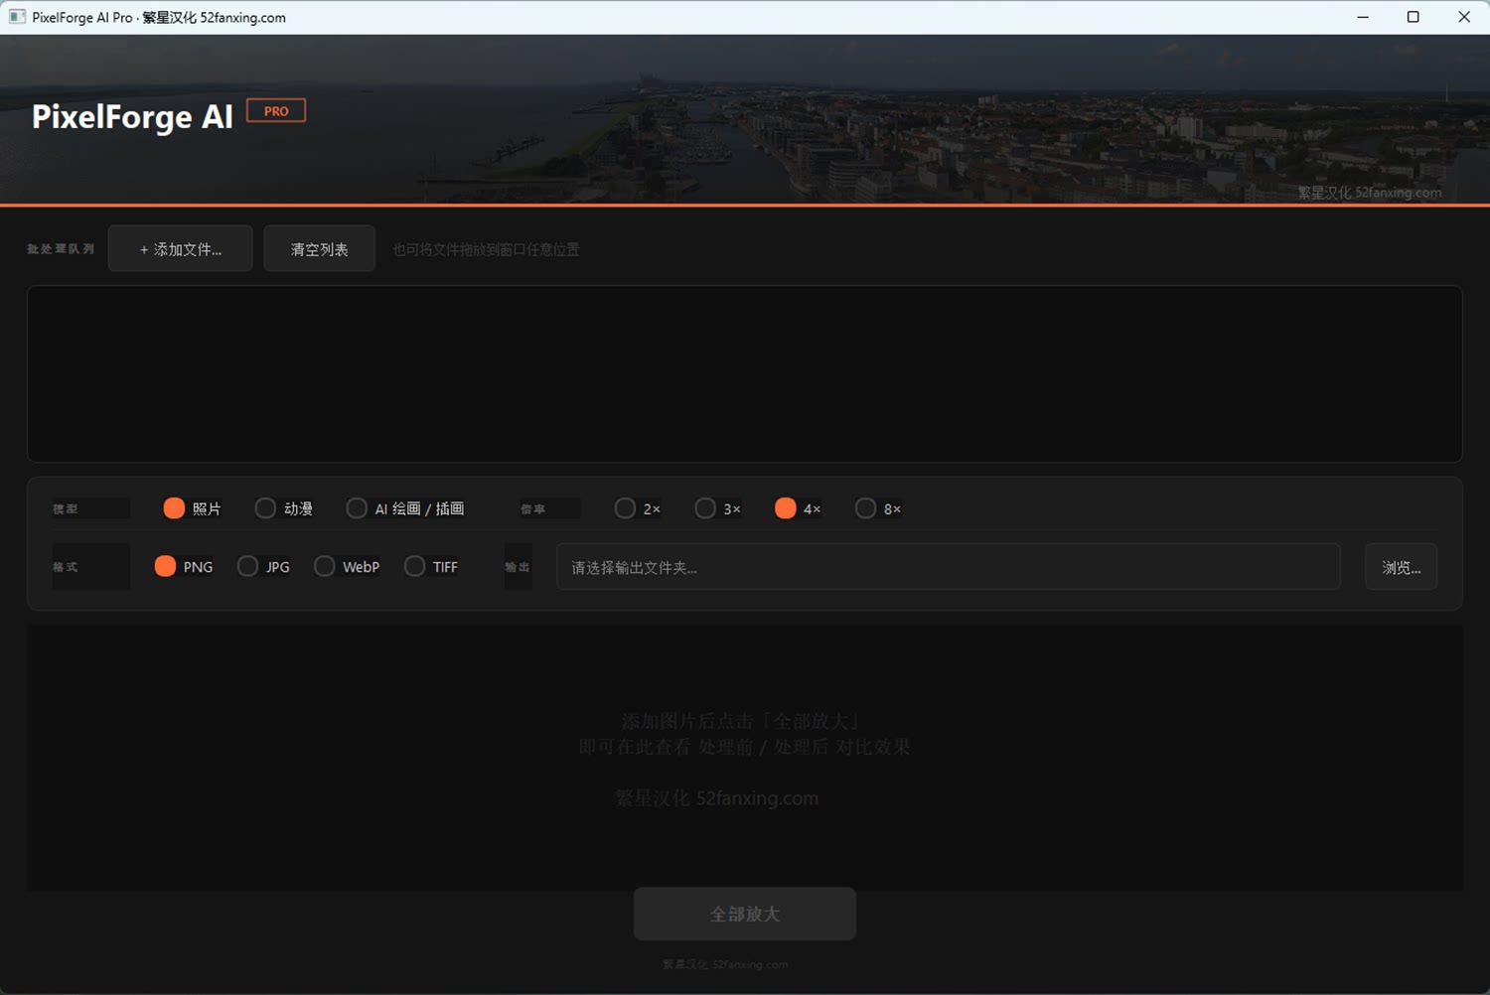Pick the 8× upscale factor
The image size is (1490, 995).
pyautogui.click(x=879, y=508)
